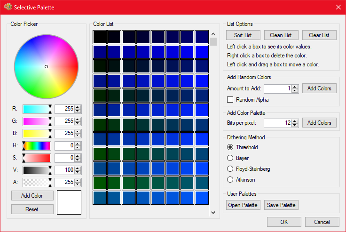Image resolution: width=346 pixels, height=232 pixels.
Task: Click the B blue channel slider
Action: pos(37,134)
